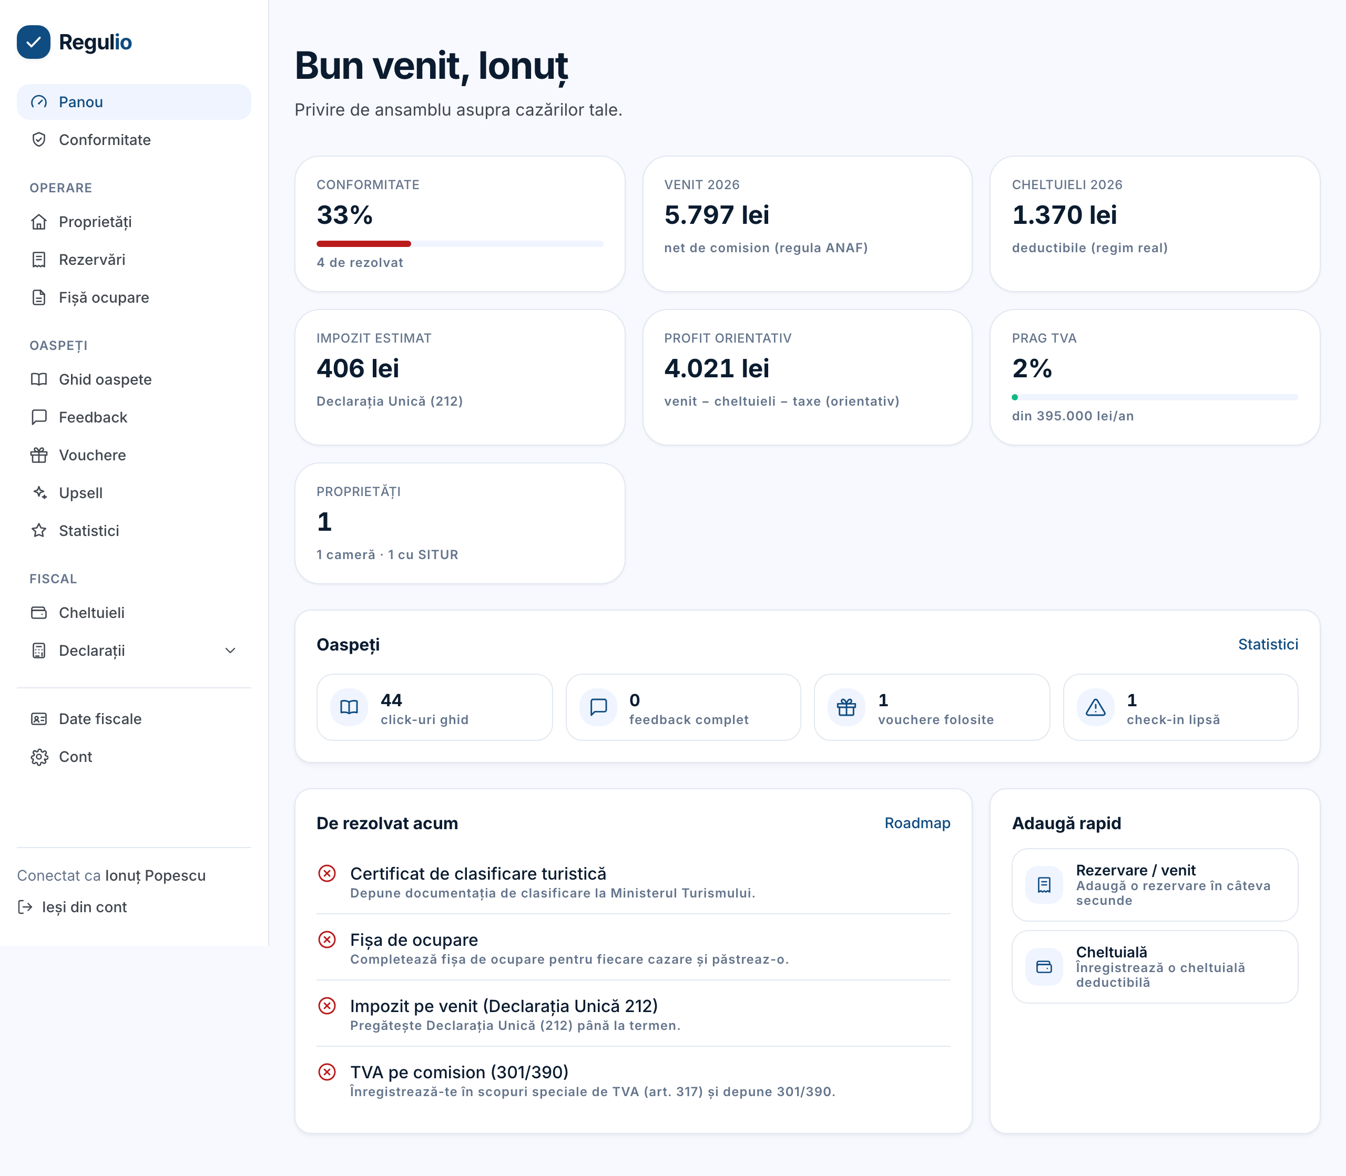Open the 0 feedback complet card
Viewport: 1346px width, 1176px height.
point(683,707)
